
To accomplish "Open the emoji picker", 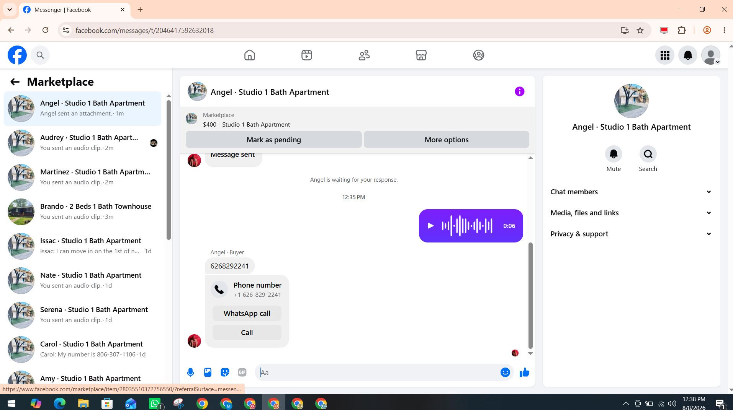I will point(505,373).
